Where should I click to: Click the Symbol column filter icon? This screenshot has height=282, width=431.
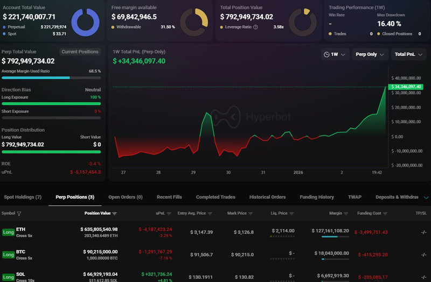pos(19,214)
